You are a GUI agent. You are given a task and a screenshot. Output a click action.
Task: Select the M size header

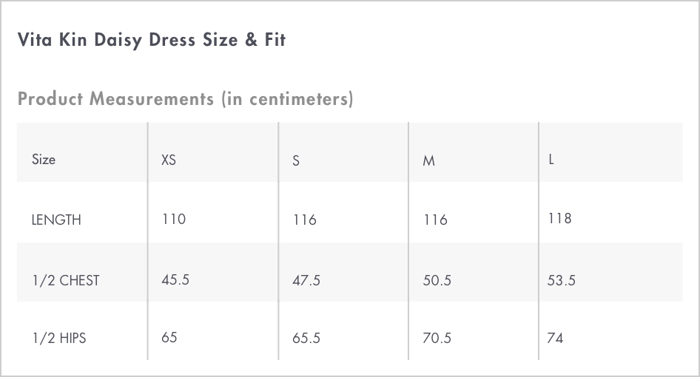[428, 160]
